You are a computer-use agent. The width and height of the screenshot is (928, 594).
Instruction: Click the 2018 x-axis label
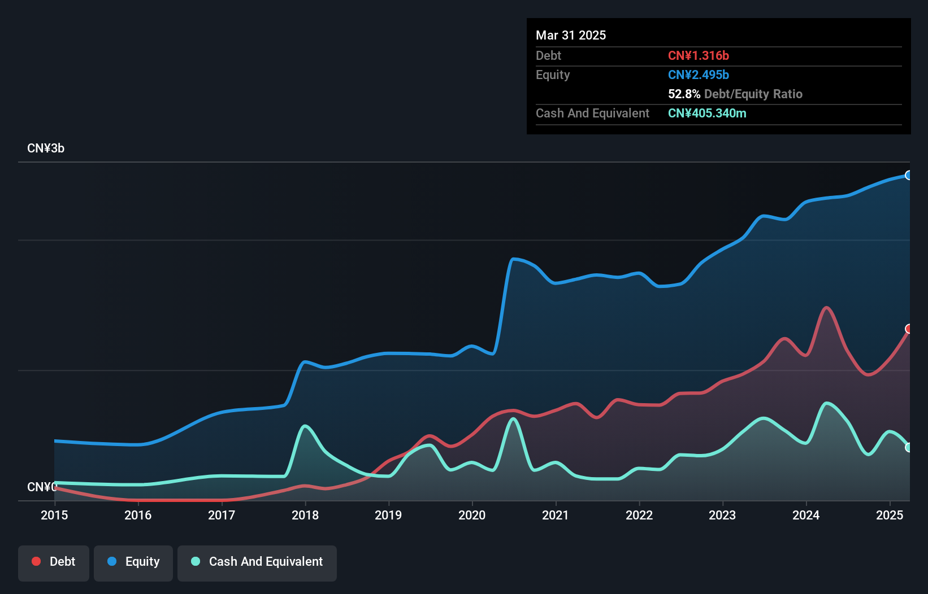tap(305, 515)
